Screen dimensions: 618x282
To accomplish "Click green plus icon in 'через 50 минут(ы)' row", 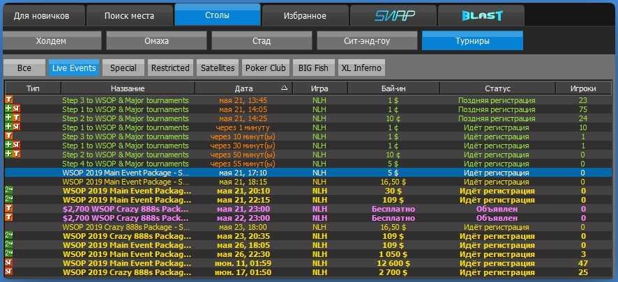I will click(x=8, y=154).
